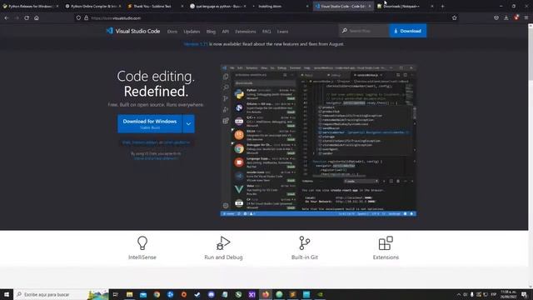Reload the page with the refresh icon
Viewport: 533px width, 300px height.
coord(27,17)
